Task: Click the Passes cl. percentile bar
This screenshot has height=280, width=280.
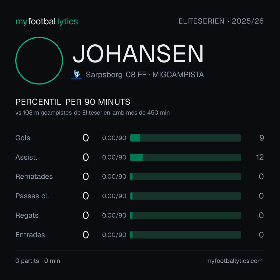Action: (x=185, y=196)
